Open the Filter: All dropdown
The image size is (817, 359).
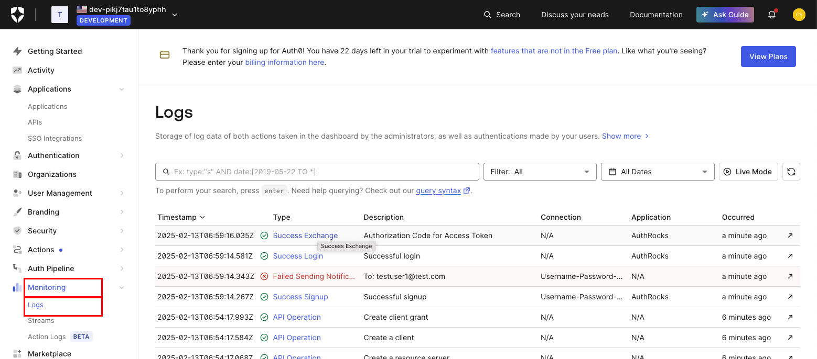coord(540,172)
